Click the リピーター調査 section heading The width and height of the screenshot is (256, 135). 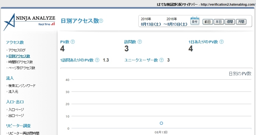coord(18,126)
